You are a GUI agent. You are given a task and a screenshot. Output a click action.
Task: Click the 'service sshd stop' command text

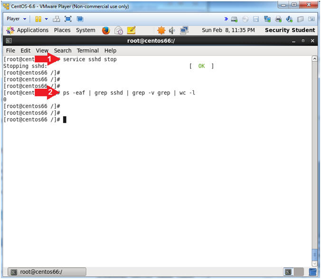90,59
